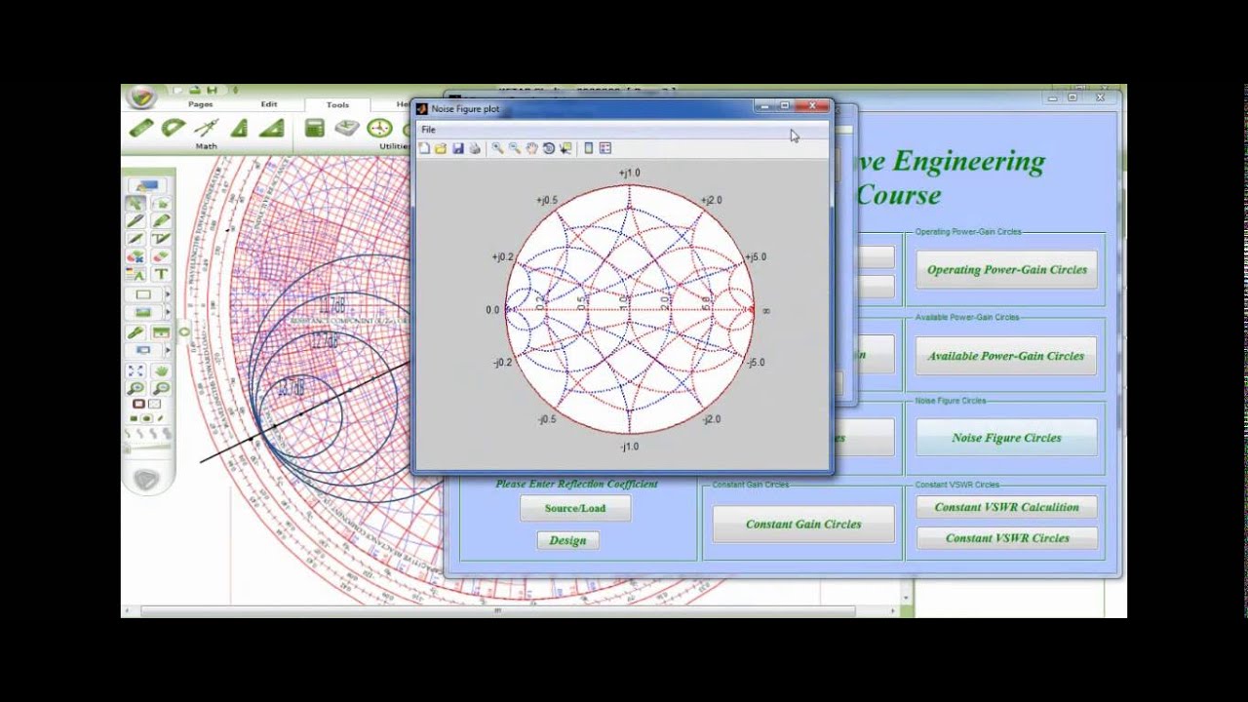Activate the Rotate 3D tool in plot toolbar
Image resolution: width=1248 pixels, height=702 pixels.
pyautogui.click(x=549, y=148)
